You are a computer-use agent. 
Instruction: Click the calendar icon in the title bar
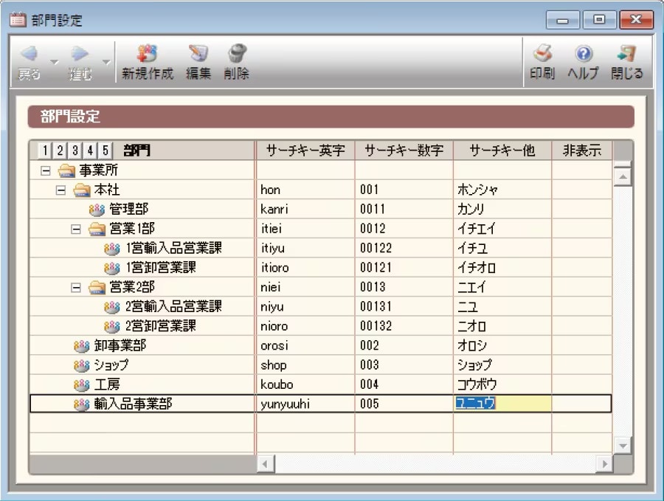pyautogui.click(x=18, y=19)
